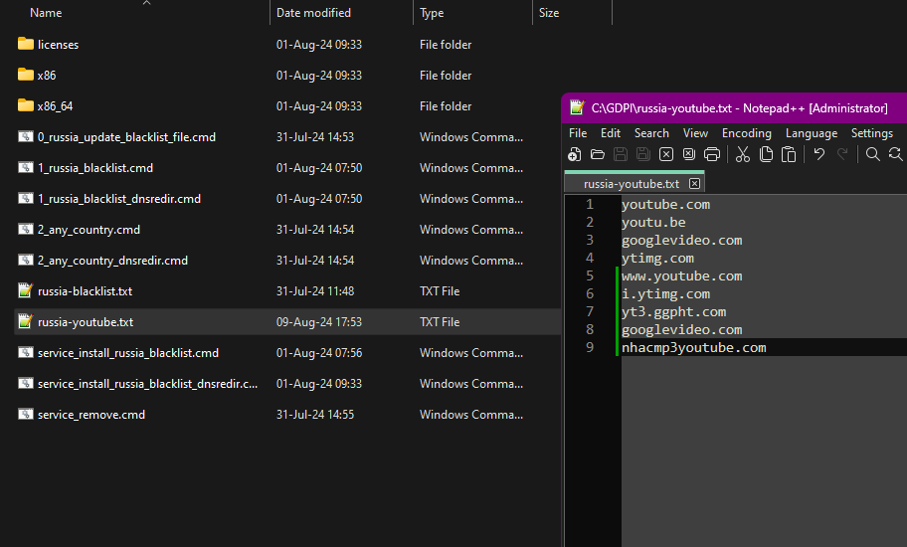Sort files by Name column header
Viewport: 907px width, 547px height.
click(46, 13)
